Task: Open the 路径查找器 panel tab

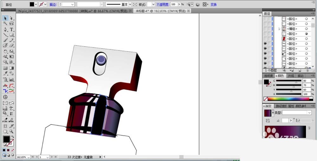Action: click(281, 106)
